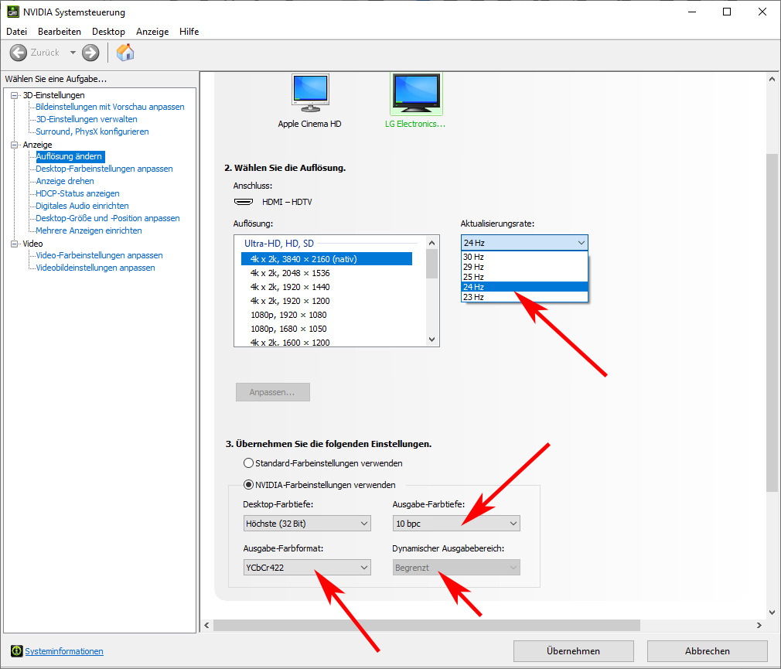Select NVIDIA-Farbeinstellungen verwenden radio button

(x=248, y=484)
